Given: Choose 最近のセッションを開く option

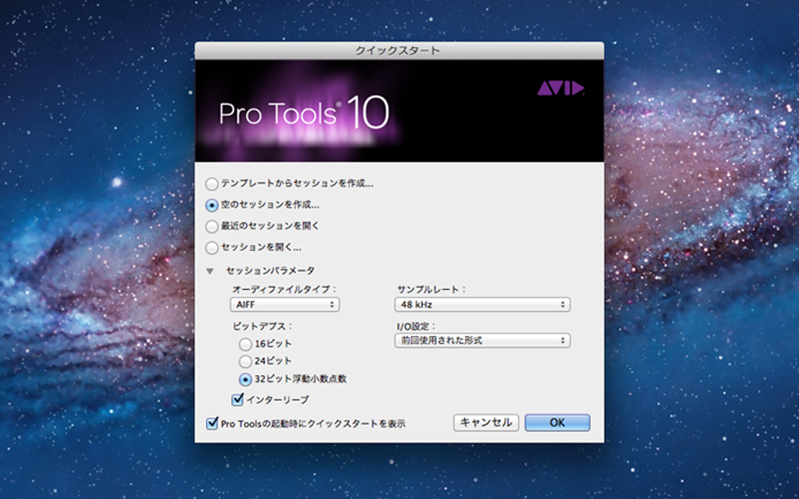Looking at the screenshot, I should click(212, 226).
